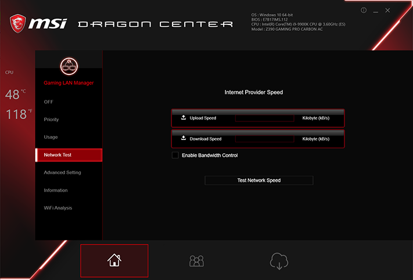
Task: Click the Gaming LAN Manager title text
Action: pos(69,82)
